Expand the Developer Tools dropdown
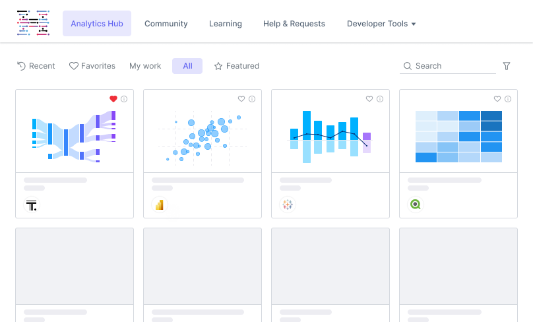Viewport: 533px width, 322px height. (381, 24)
